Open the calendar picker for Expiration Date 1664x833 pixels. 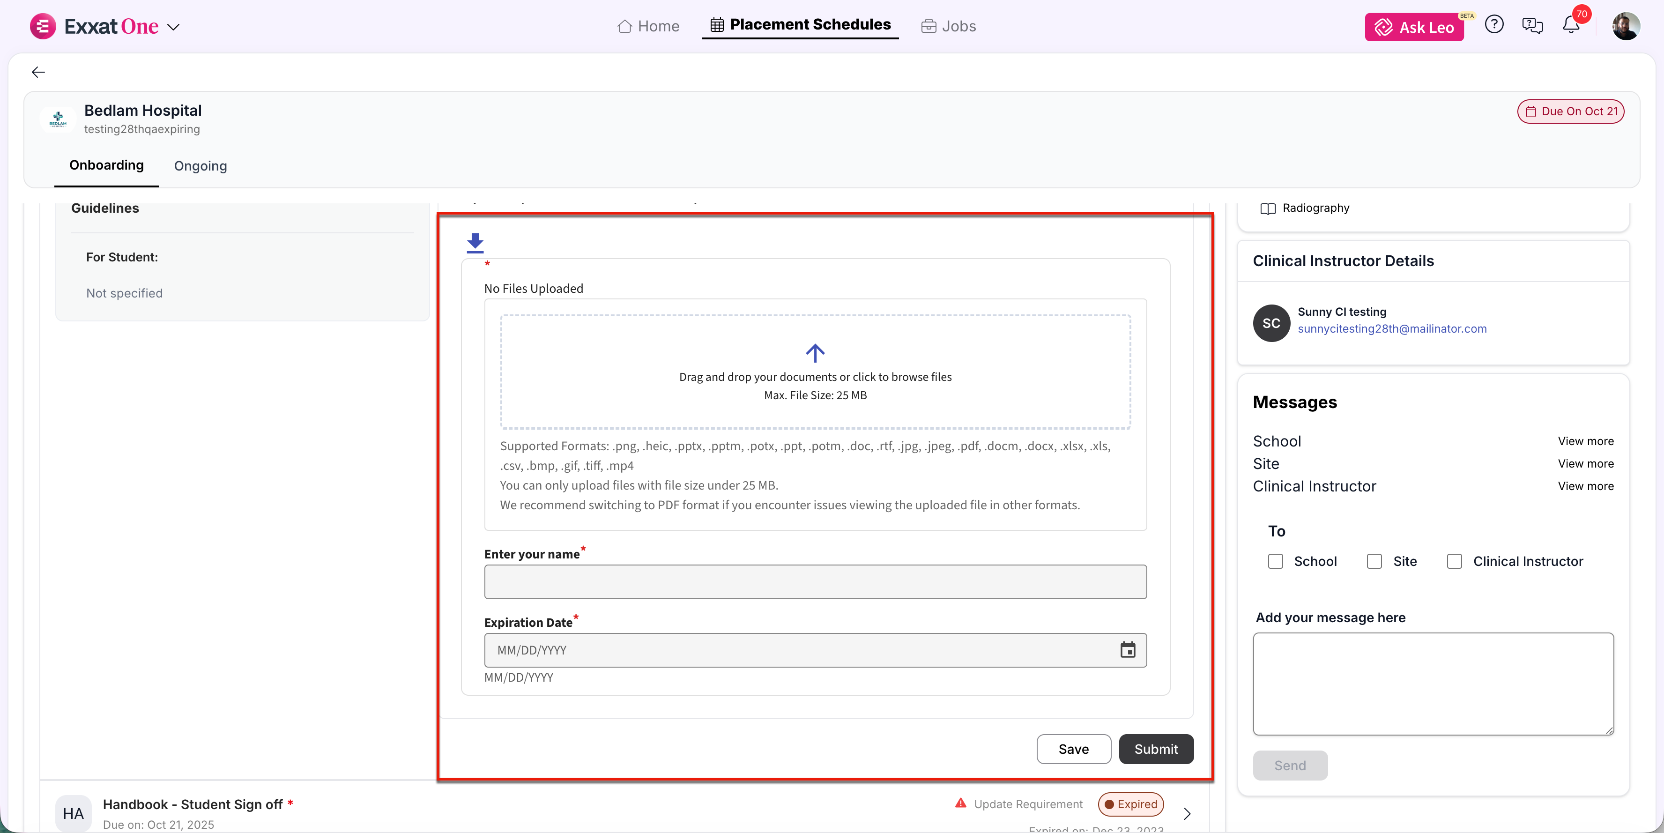click(1127, 649)
